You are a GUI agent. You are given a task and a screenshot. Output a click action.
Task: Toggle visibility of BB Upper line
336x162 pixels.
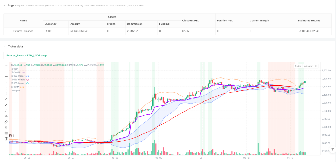point(12,76)
